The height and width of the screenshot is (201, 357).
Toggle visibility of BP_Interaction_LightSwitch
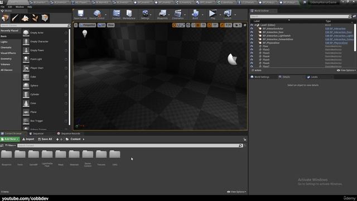tap(252, 36)
